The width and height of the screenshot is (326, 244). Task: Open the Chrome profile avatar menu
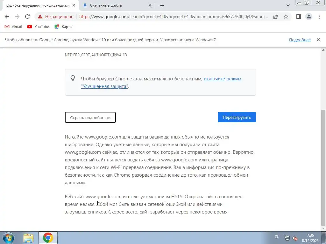point(309,17)
